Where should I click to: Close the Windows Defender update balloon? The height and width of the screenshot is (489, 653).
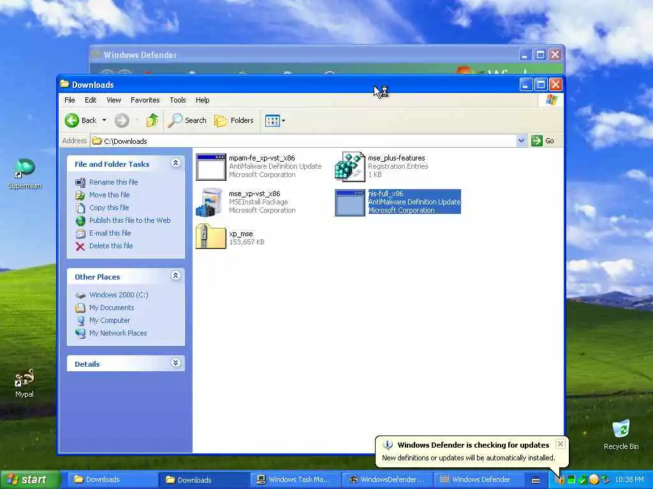coord(560,444)
